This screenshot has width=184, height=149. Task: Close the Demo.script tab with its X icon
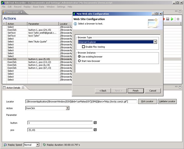(x=21, y=12)
